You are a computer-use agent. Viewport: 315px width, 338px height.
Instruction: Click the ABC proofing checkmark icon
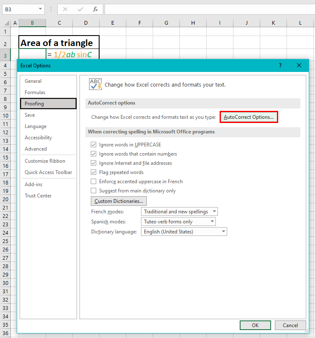click(95, 84)
